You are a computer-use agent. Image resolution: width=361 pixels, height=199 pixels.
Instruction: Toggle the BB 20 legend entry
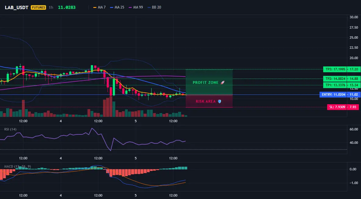coord(155,7)
